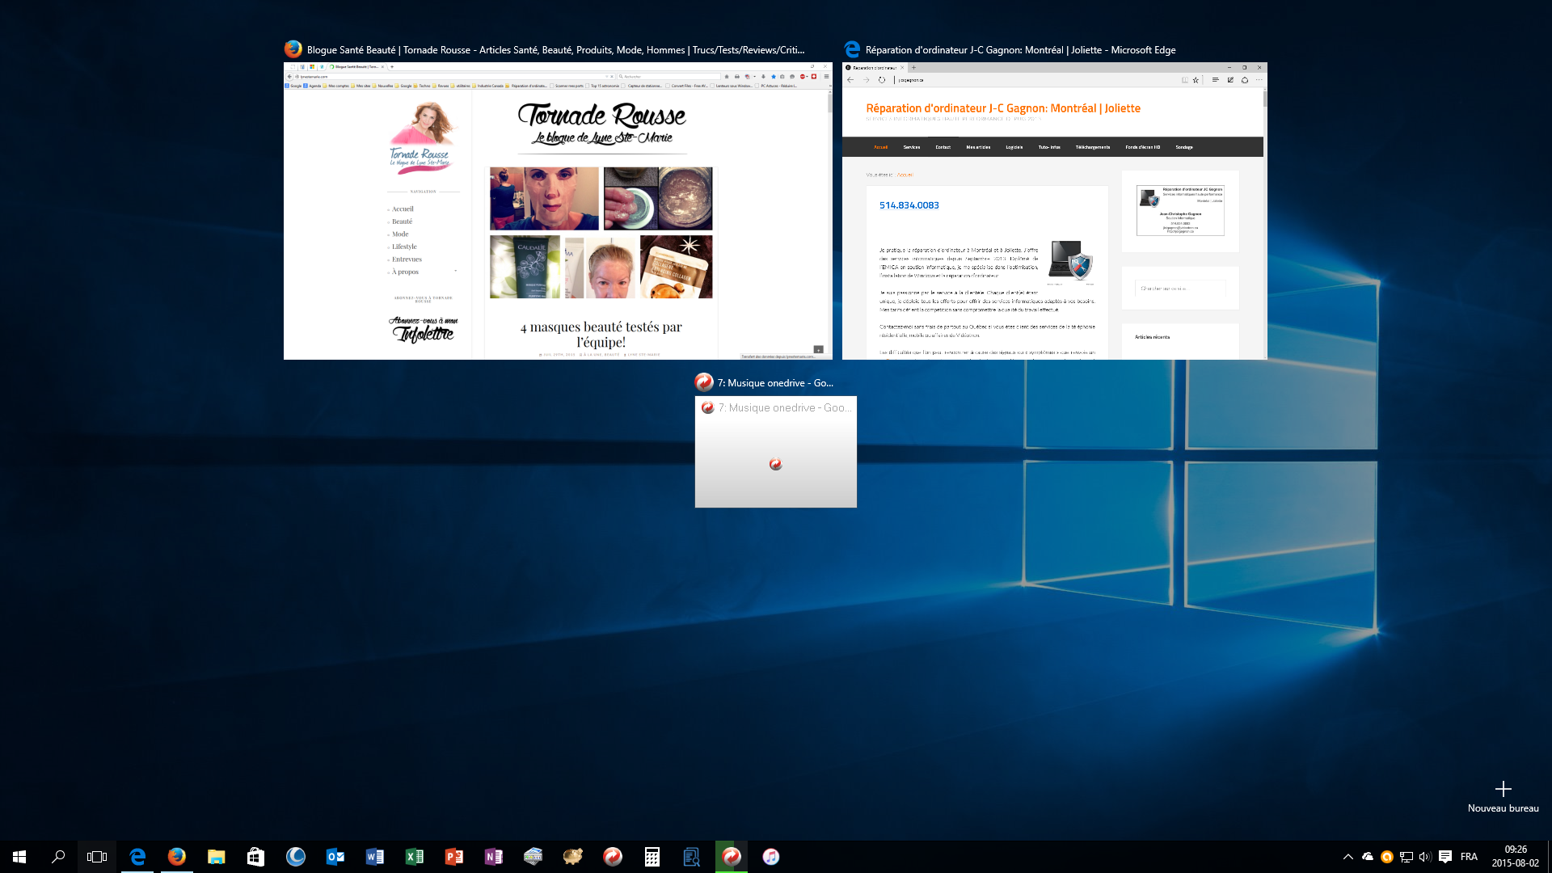Open File Explorer folder icon
Viewport: 1552px width, 873px height.
216,857
